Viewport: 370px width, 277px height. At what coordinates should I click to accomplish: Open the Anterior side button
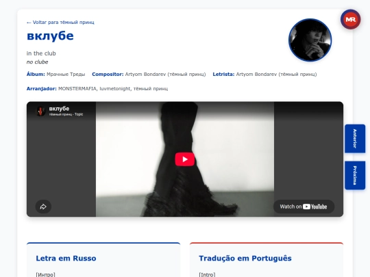pyautogui.click(x=355, y=138)
